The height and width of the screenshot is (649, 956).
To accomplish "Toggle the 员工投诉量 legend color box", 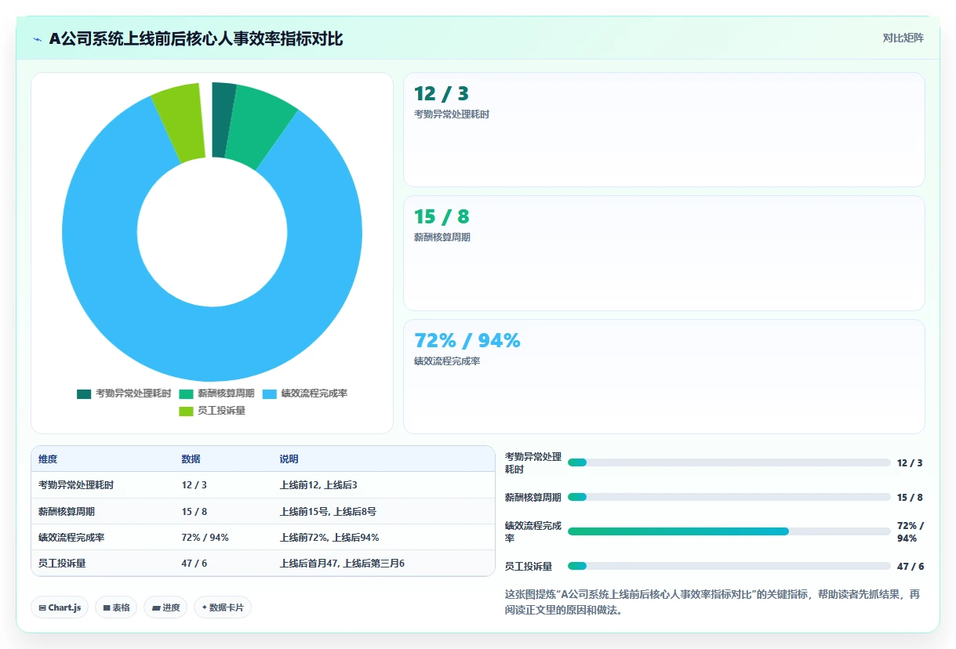I will coord(186,411).
